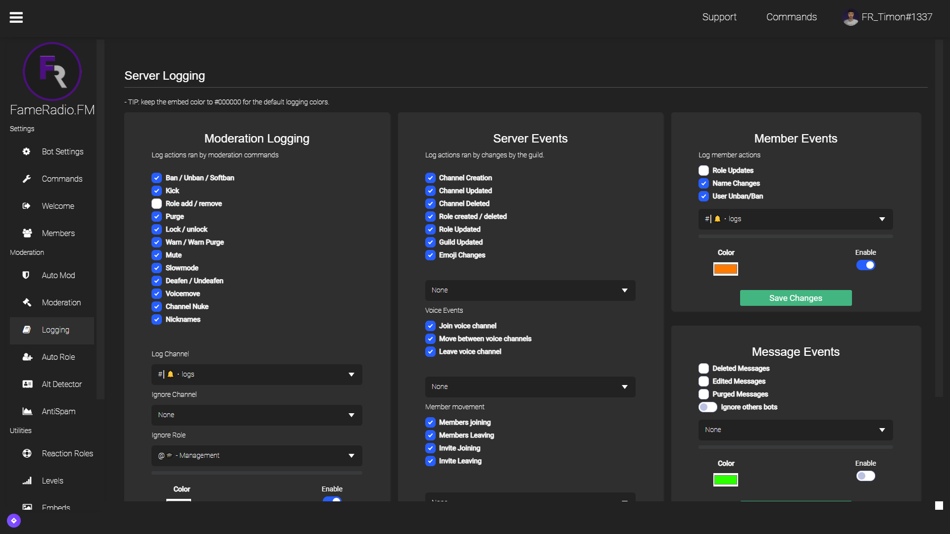The image size is (950, 534).
Task: Click the Reaction Roles icon
Action: pyautogui.click(x=27, y=453)
